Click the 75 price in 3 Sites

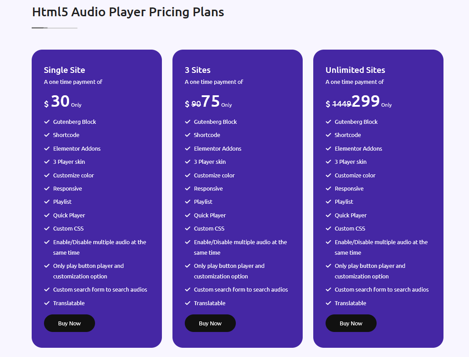210,101
